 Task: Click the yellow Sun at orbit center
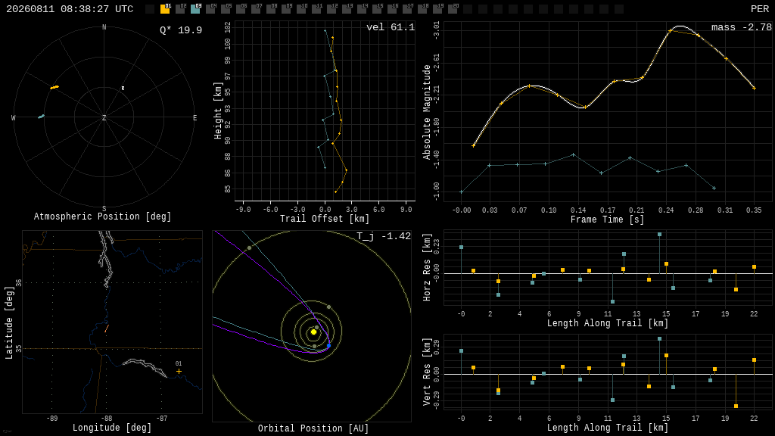click(313, 332)
